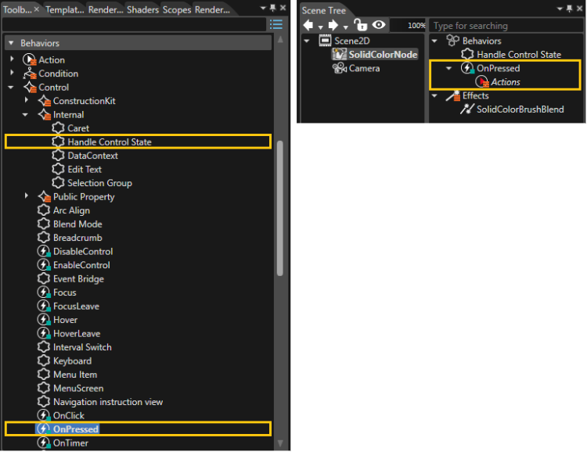This screenshot has width=587, height=452.
Task: Click the forward arrow in Scene Tree toolbar
Action: [x=333, y=25]
